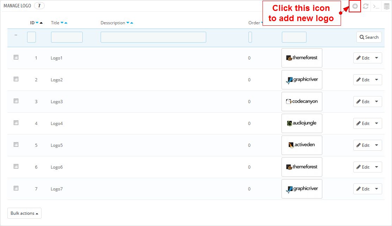This screenshot has width=392, height=226.
Task: Click the Title filter input field
Action: coord(67,37)
